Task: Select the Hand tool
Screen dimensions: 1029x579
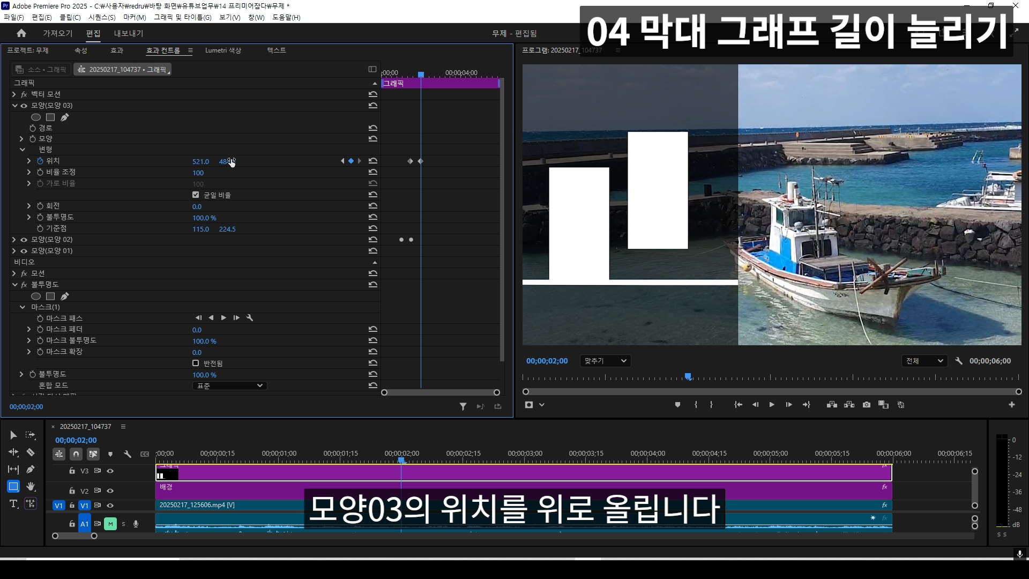Action: [x=31, y=486]
